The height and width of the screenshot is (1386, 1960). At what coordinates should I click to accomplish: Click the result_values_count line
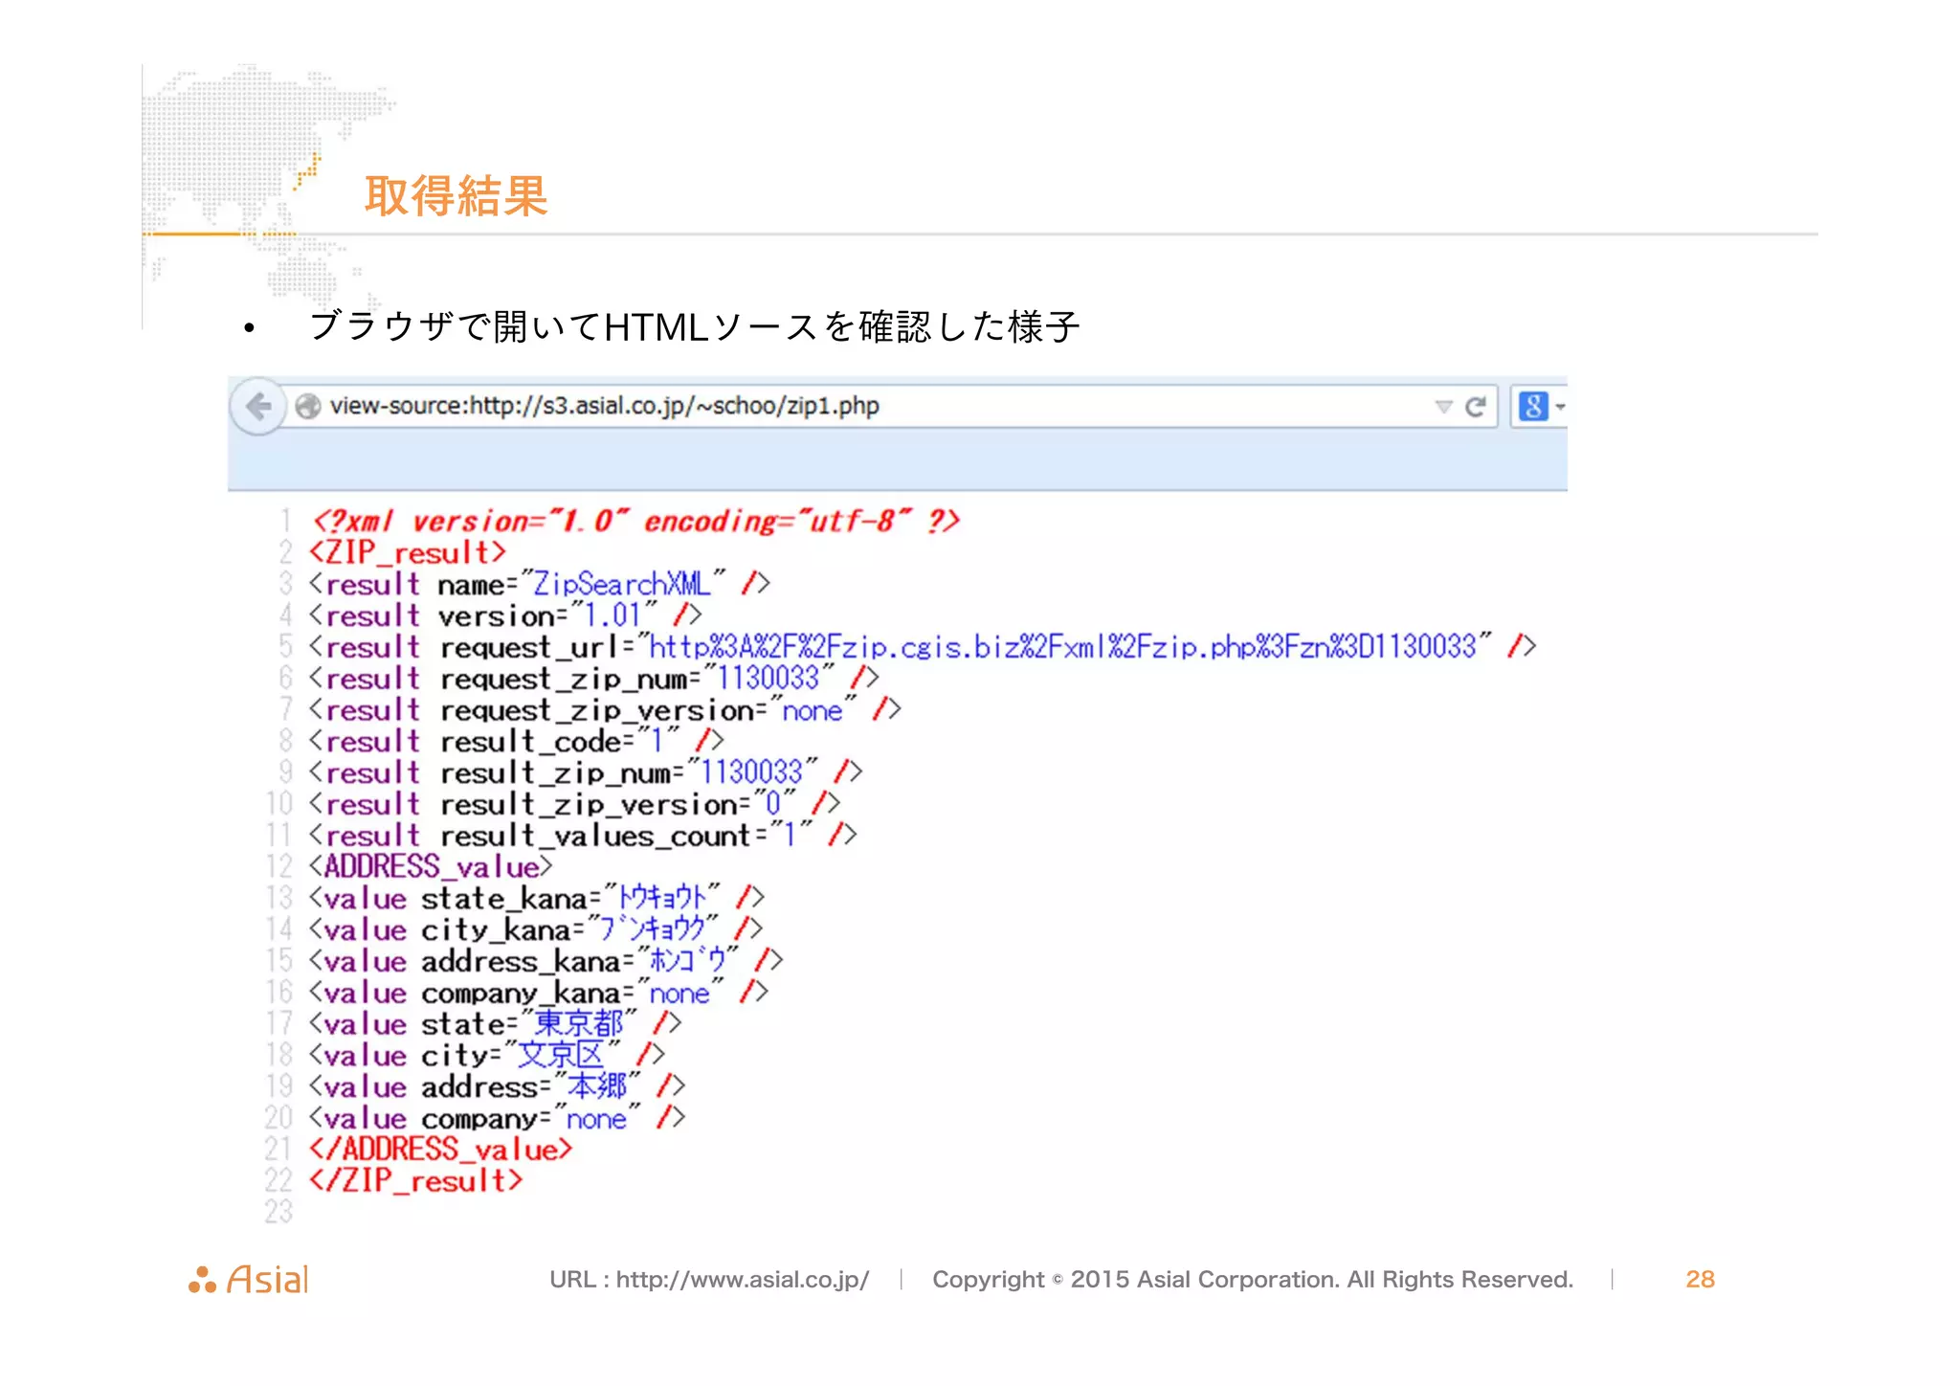coord(584,836)
